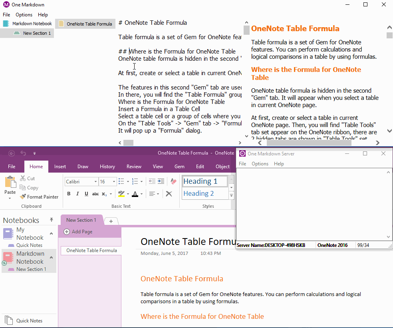This screenshot has width=393, height=328.
Task: Open the Insert ribbon tab
Action: 60,167
